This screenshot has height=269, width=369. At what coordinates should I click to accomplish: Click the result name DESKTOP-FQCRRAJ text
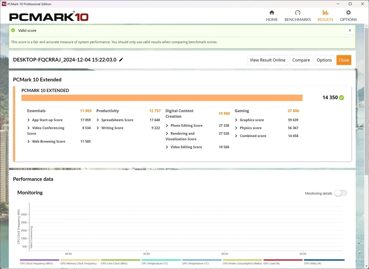[x=65, y=60]
